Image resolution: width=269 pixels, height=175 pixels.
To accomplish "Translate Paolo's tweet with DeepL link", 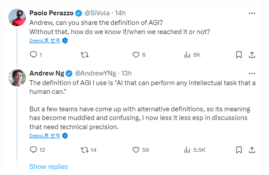I will (x=44, y=41).
